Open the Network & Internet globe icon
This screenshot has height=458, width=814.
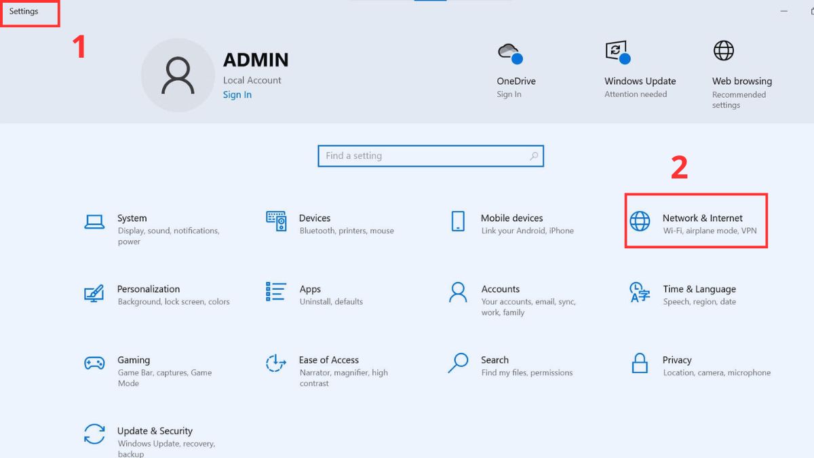tap(640, 221)
